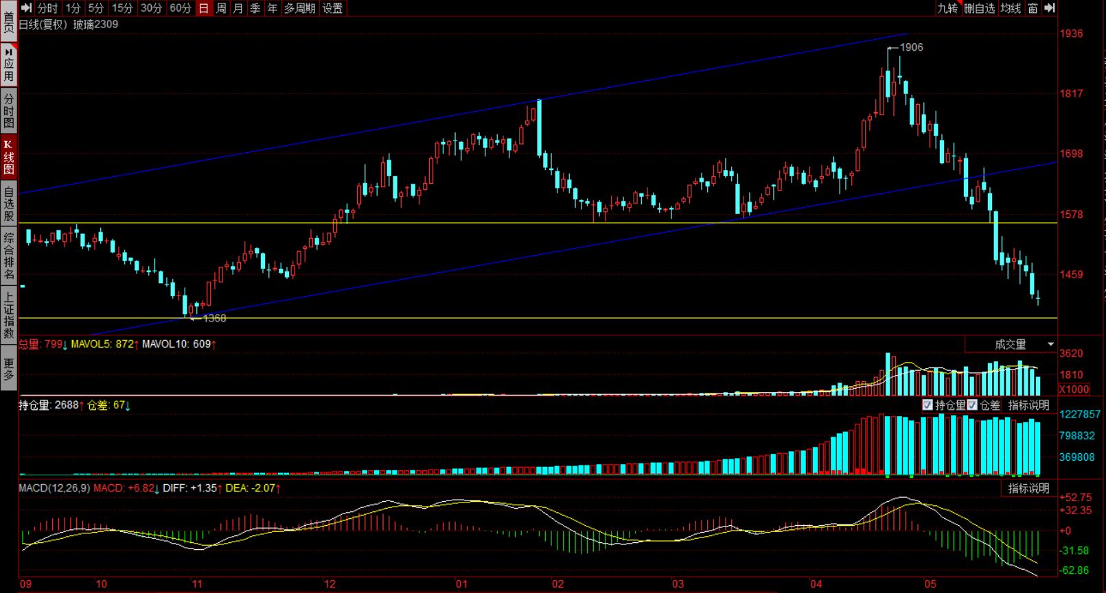Image resolution: width=1106 pixels, height=593 pixels.
Task: Click the 九转 indicator button
Action: tap(947, 8)
